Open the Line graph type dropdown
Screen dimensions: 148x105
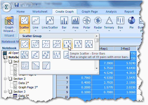[x=36, y=24]
